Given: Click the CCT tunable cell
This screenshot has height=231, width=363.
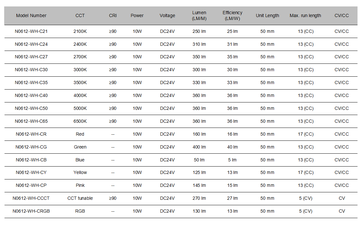Looking at the screenshot, I should point(80,198).
